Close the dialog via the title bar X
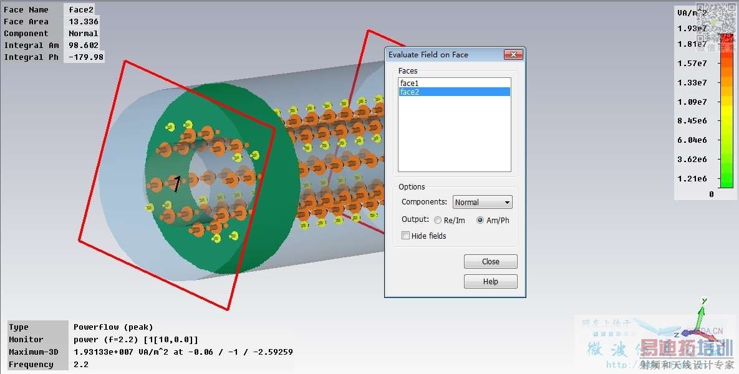Image resolution: width=739 pixels, height=374 pixels. pyautogui.click(x=513, y=55)
